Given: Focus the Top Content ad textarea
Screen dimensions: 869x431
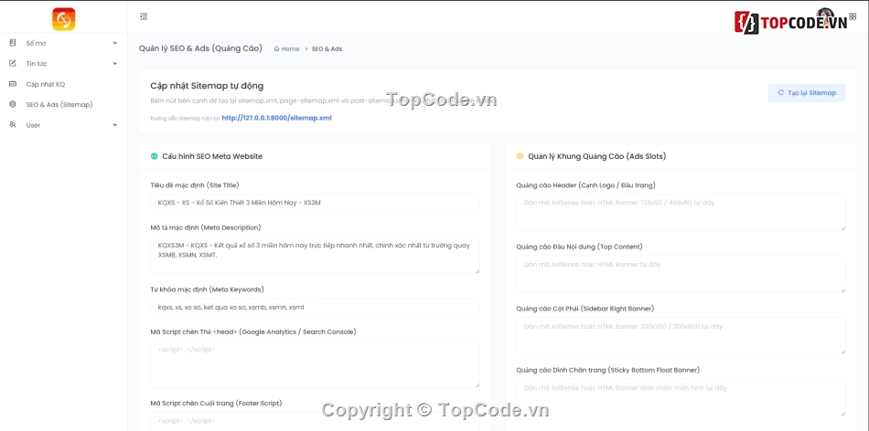Looking at the screenshot, I should (x=681, y=274).
